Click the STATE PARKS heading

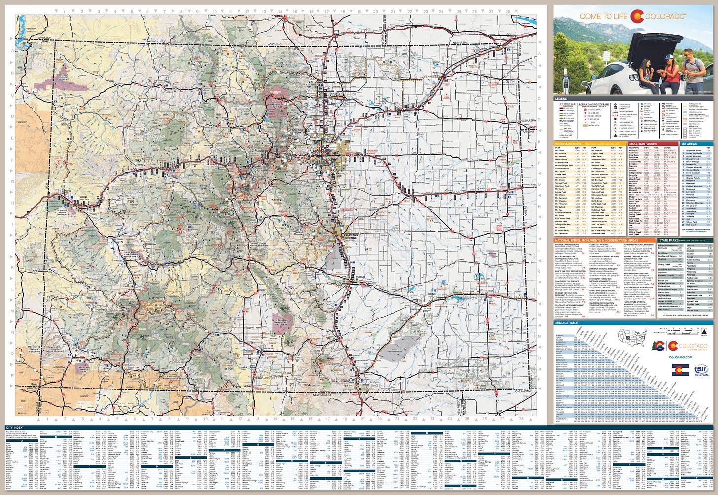point(669,240)
